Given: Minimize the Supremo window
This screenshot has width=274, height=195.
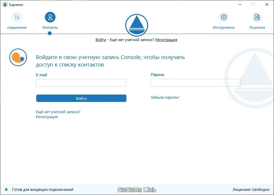Looking at the screenshot, I should coord(240,4).
